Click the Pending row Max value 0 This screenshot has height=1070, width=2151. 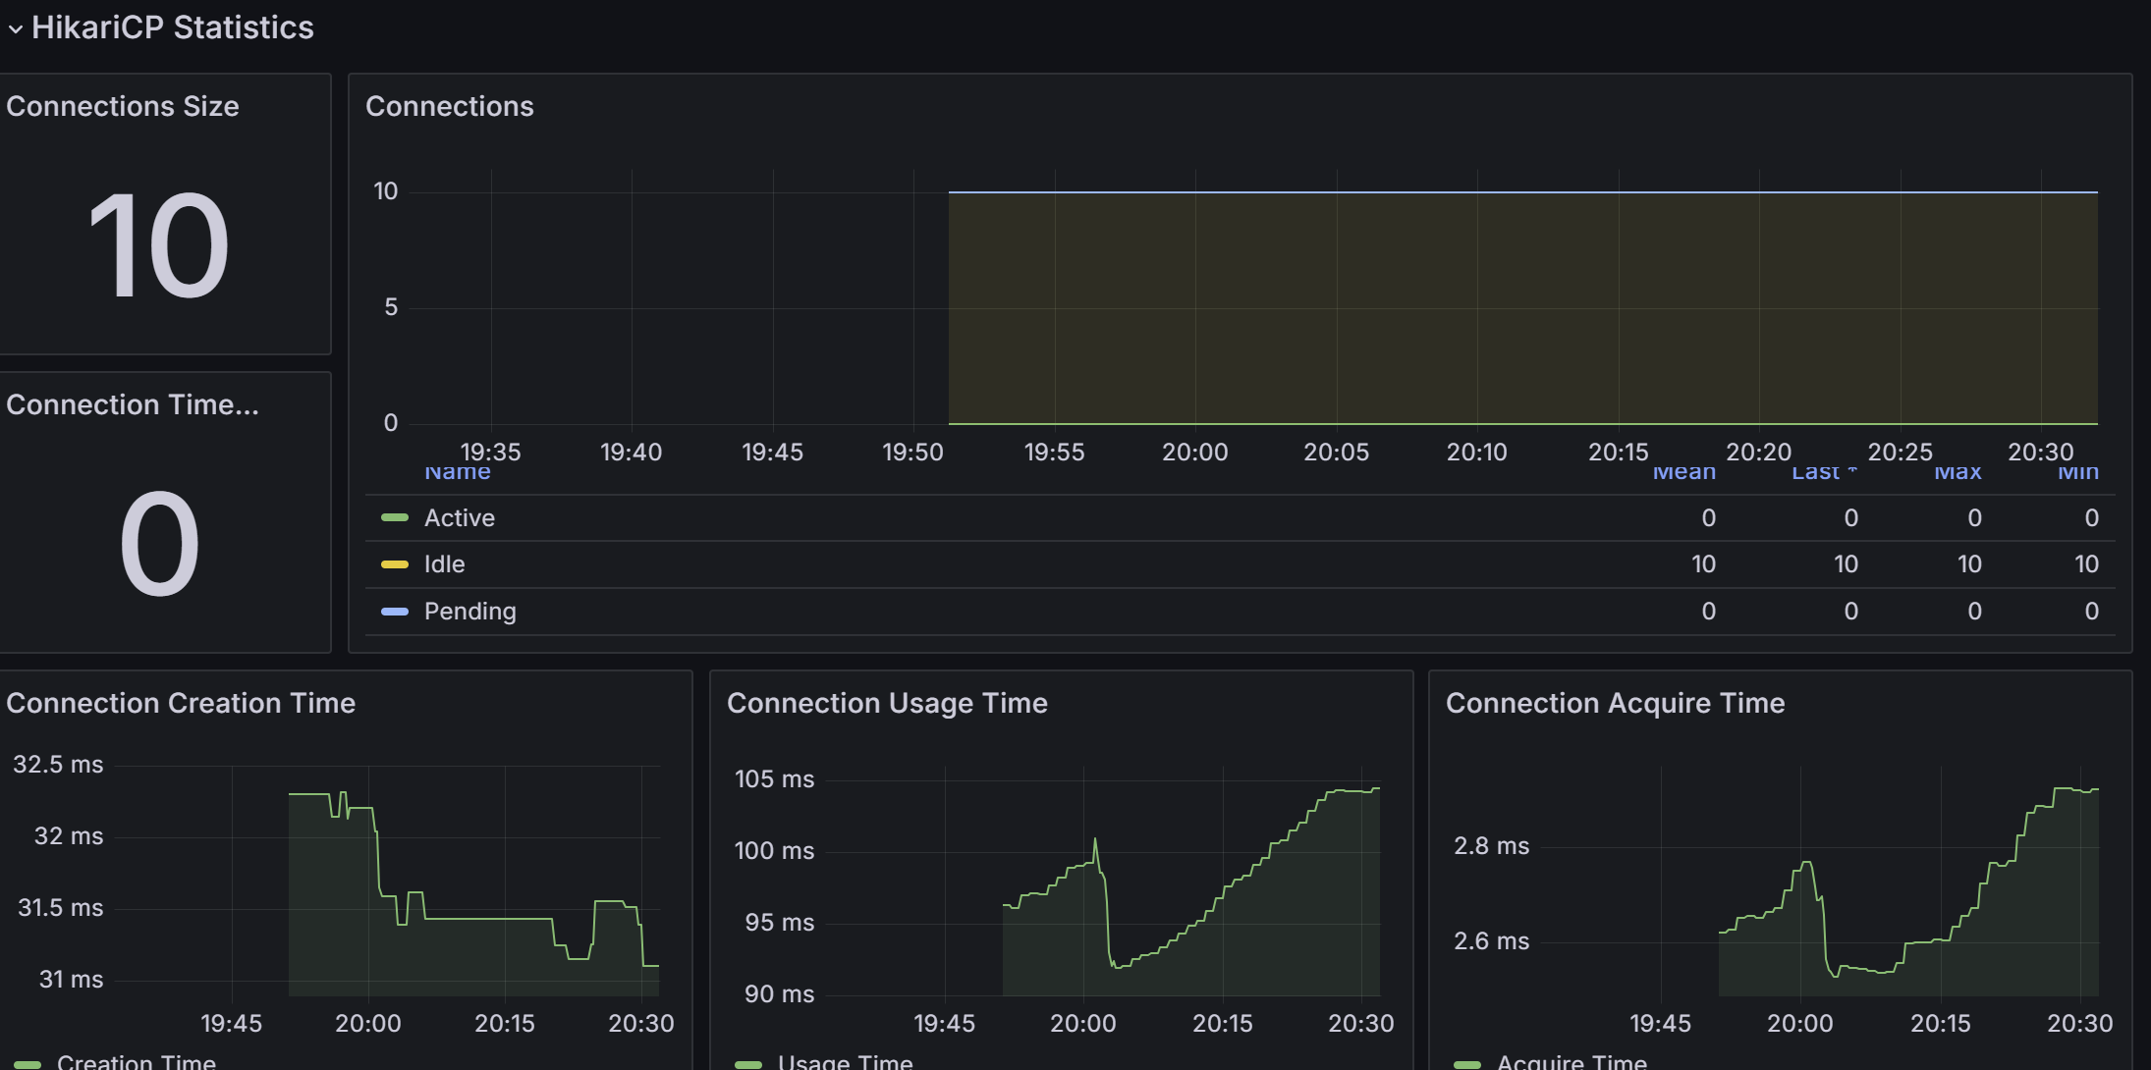1974,611
